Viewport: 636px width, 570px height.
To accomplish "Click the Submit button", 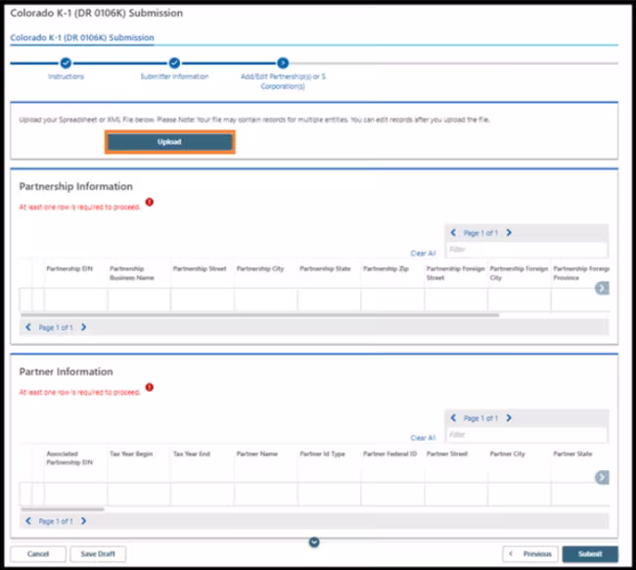I will pos(590,553).
